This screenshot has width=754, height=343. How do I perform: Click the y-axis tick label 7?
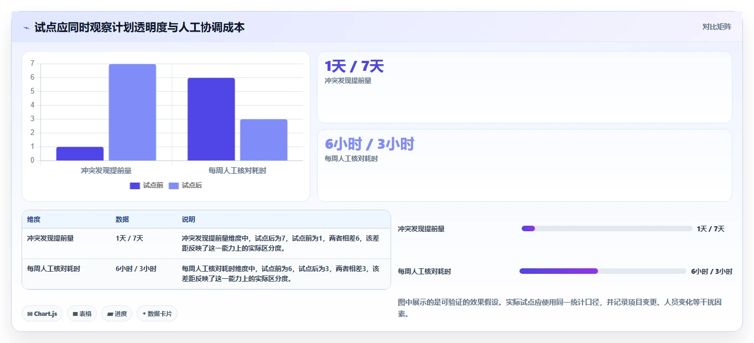coord(33,64)
